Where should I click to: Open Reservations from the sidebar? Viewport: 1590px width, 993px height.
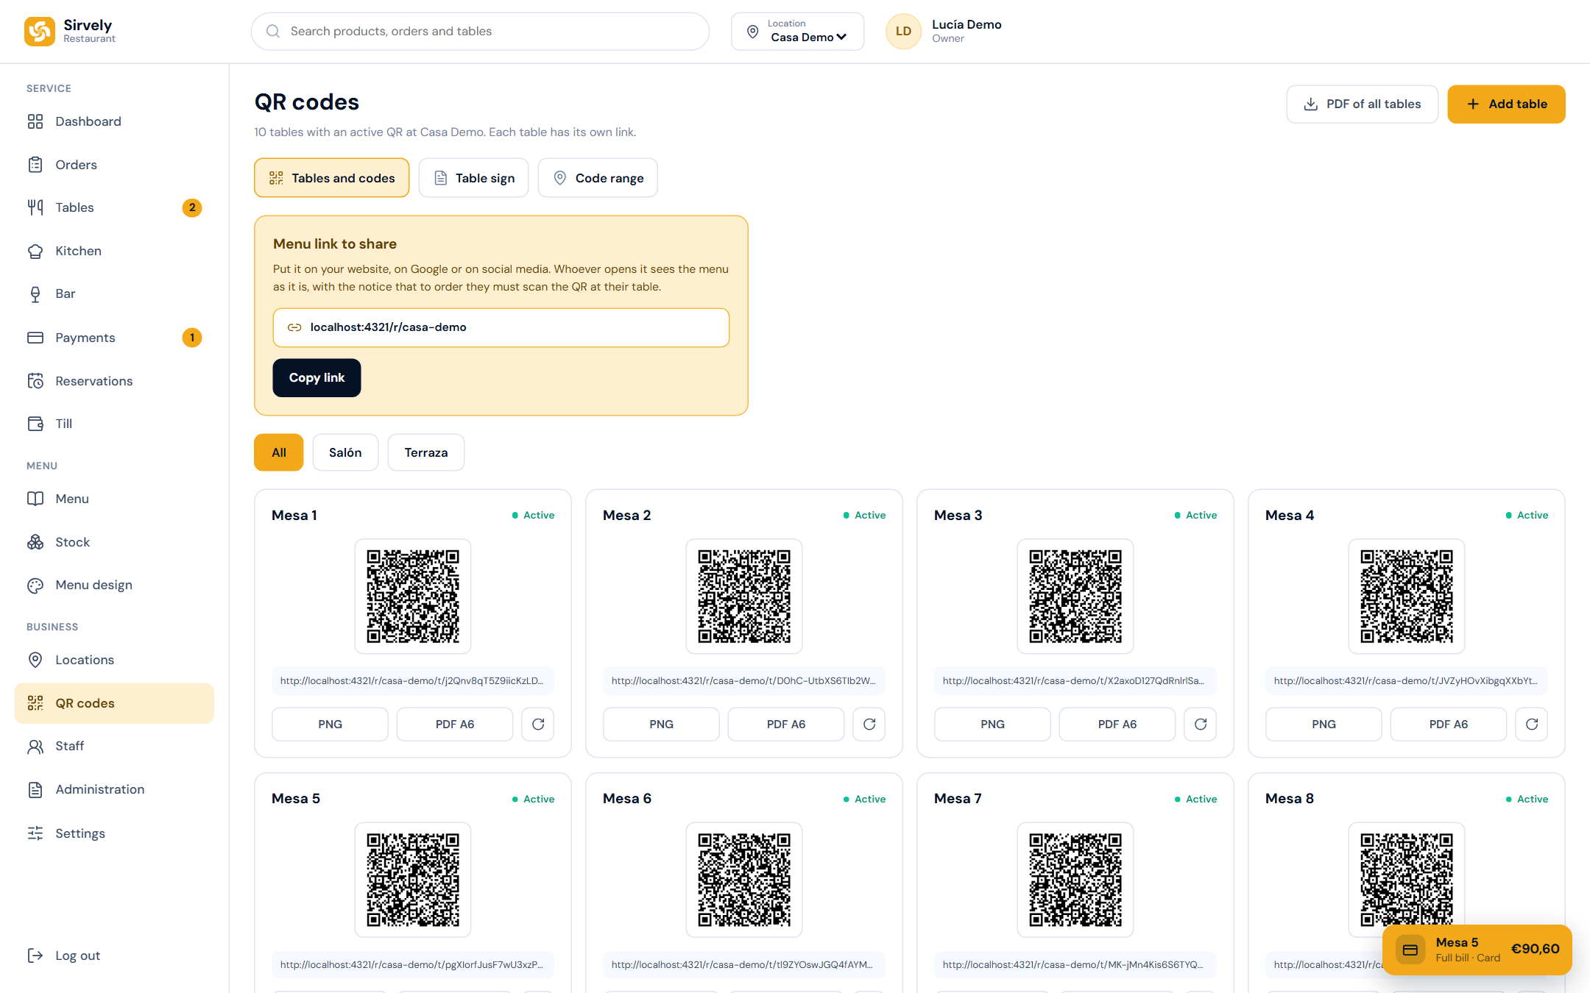coord(114,381)
